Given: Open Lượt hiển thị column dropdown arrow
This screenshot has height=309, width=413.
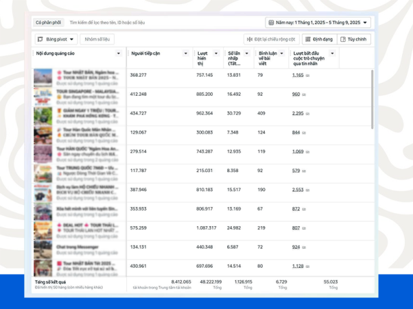Looking at the screenshot, I should click(x=216, y=53).
